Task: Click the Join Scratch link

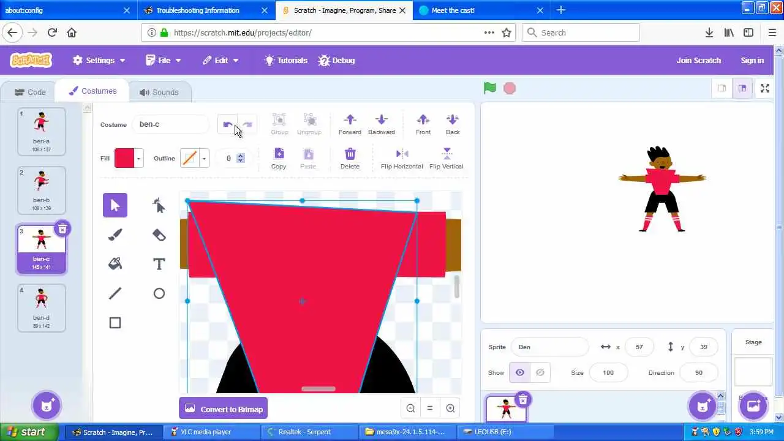Action: point(698,60)
